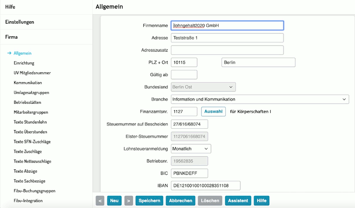Click the Elster-Steuernummer field
355x208 pixels.
point(189,136)
